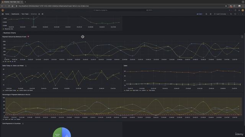Screen dimensions: 245x137
Task: Open the Grafana news feed icon
Action: [239, 10]
